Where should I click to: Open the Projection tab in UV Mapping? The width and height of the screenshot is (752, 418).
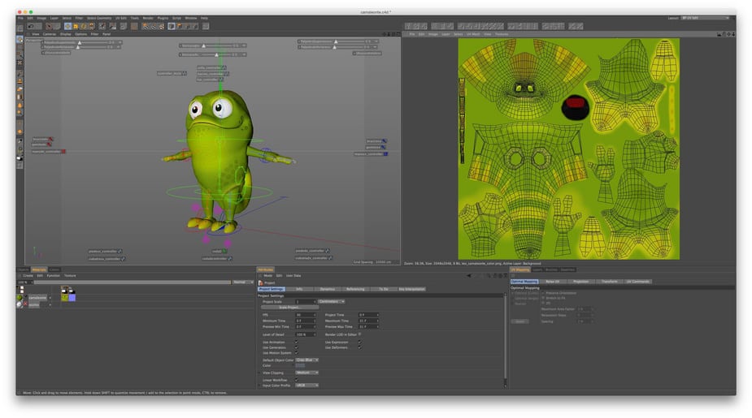point(580,282)
